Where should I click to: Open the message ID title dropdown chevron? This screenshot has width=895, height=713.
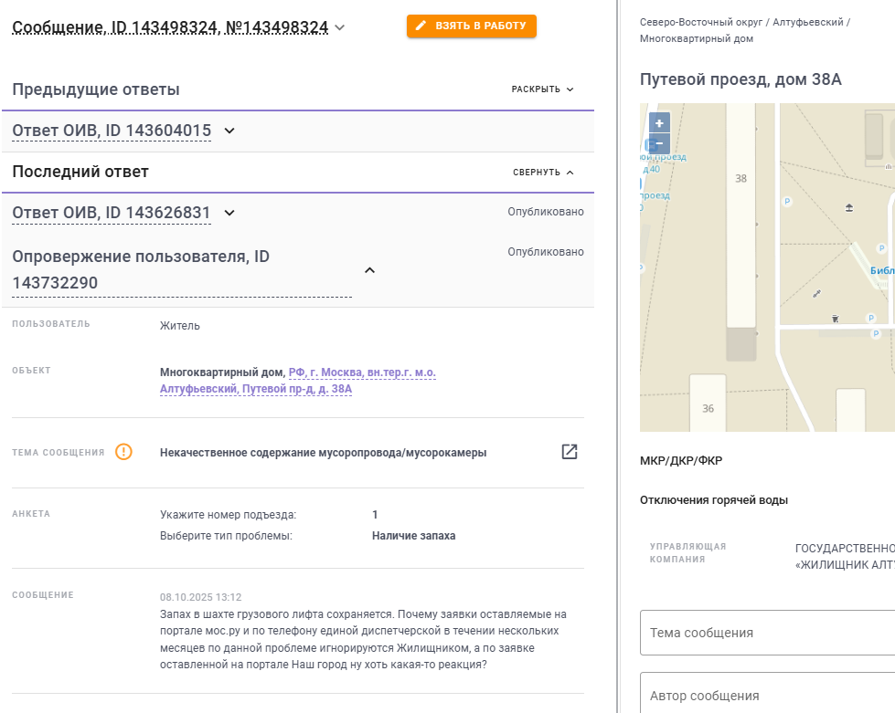pos(340,27)
